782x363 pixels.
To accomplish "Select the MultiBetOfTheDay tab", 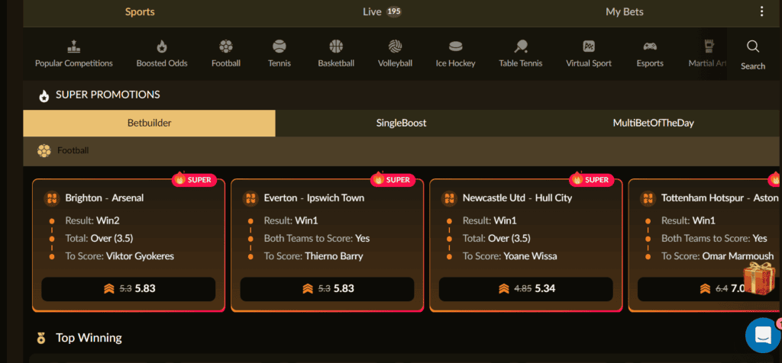I will 654,123.
